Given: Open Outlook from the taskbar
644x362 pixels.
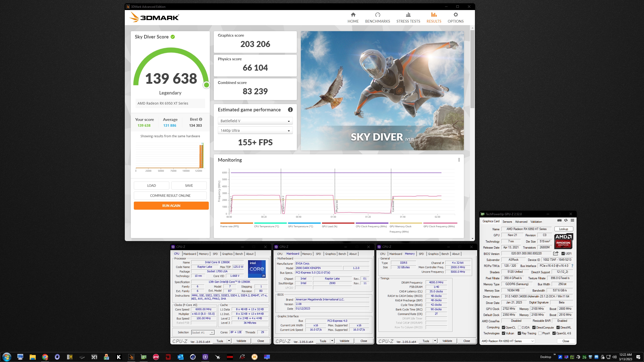Looking at the screenshot, I should coord(180,357).
